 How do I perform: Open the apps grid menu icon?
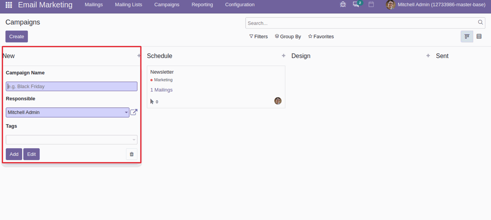click(x=9, y=5)
